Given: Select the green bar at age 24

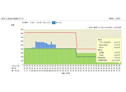Looking at the screenshot, I should (x=24, y=57).
